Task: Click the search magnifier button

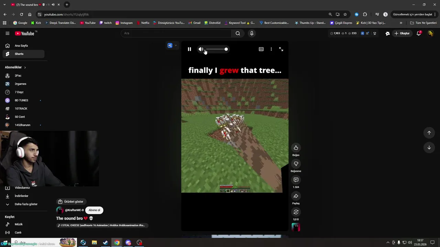Action: click(x=238, y=33)
